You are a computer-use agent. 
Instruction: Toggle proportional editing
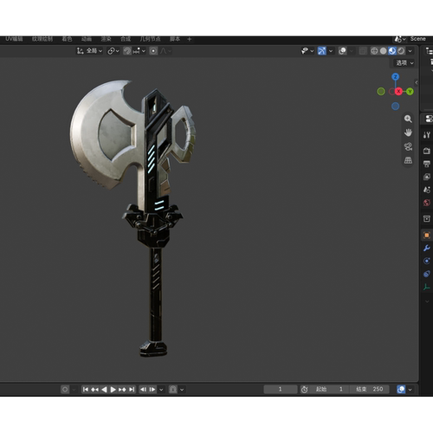pos(153,51)
